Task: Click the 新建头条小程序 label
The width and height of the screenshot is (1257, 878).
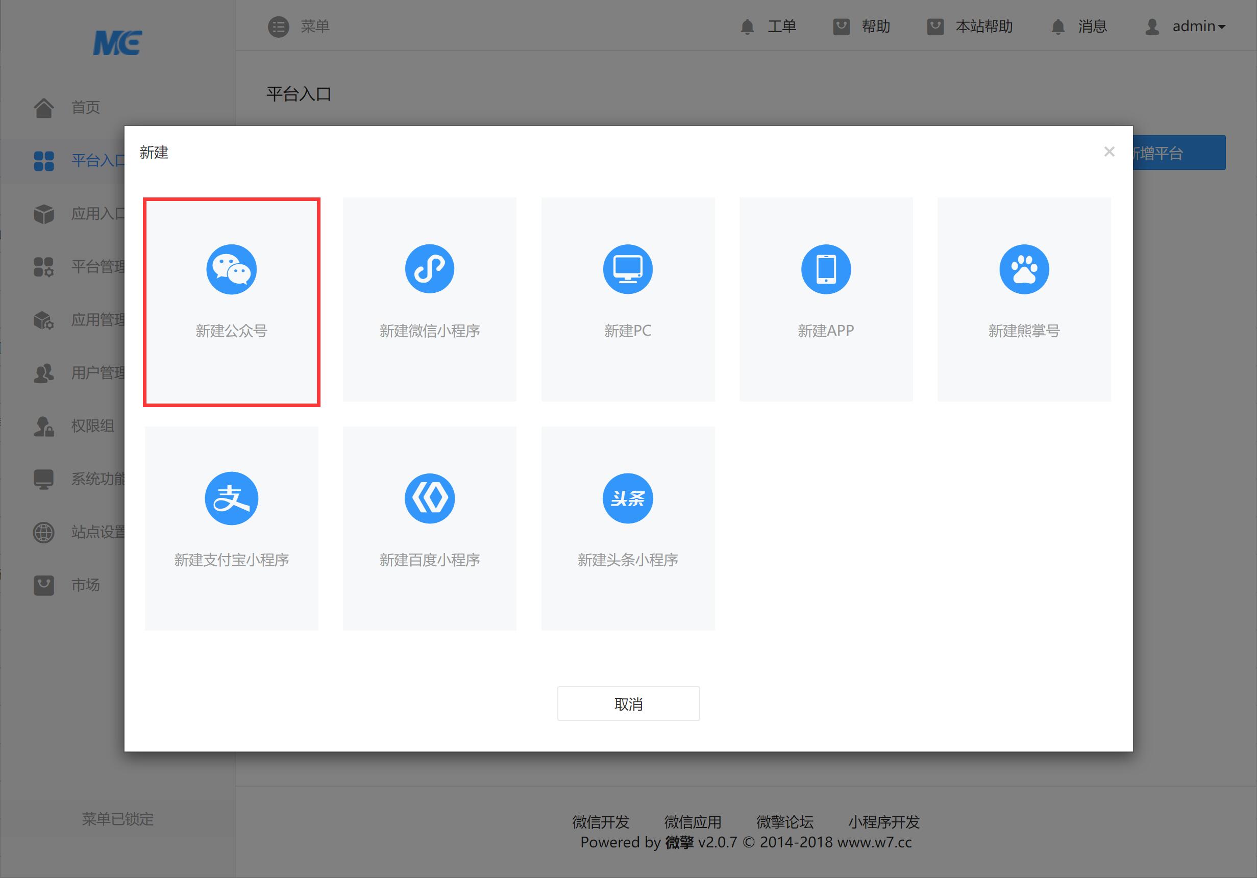Action: pos(627,560)
